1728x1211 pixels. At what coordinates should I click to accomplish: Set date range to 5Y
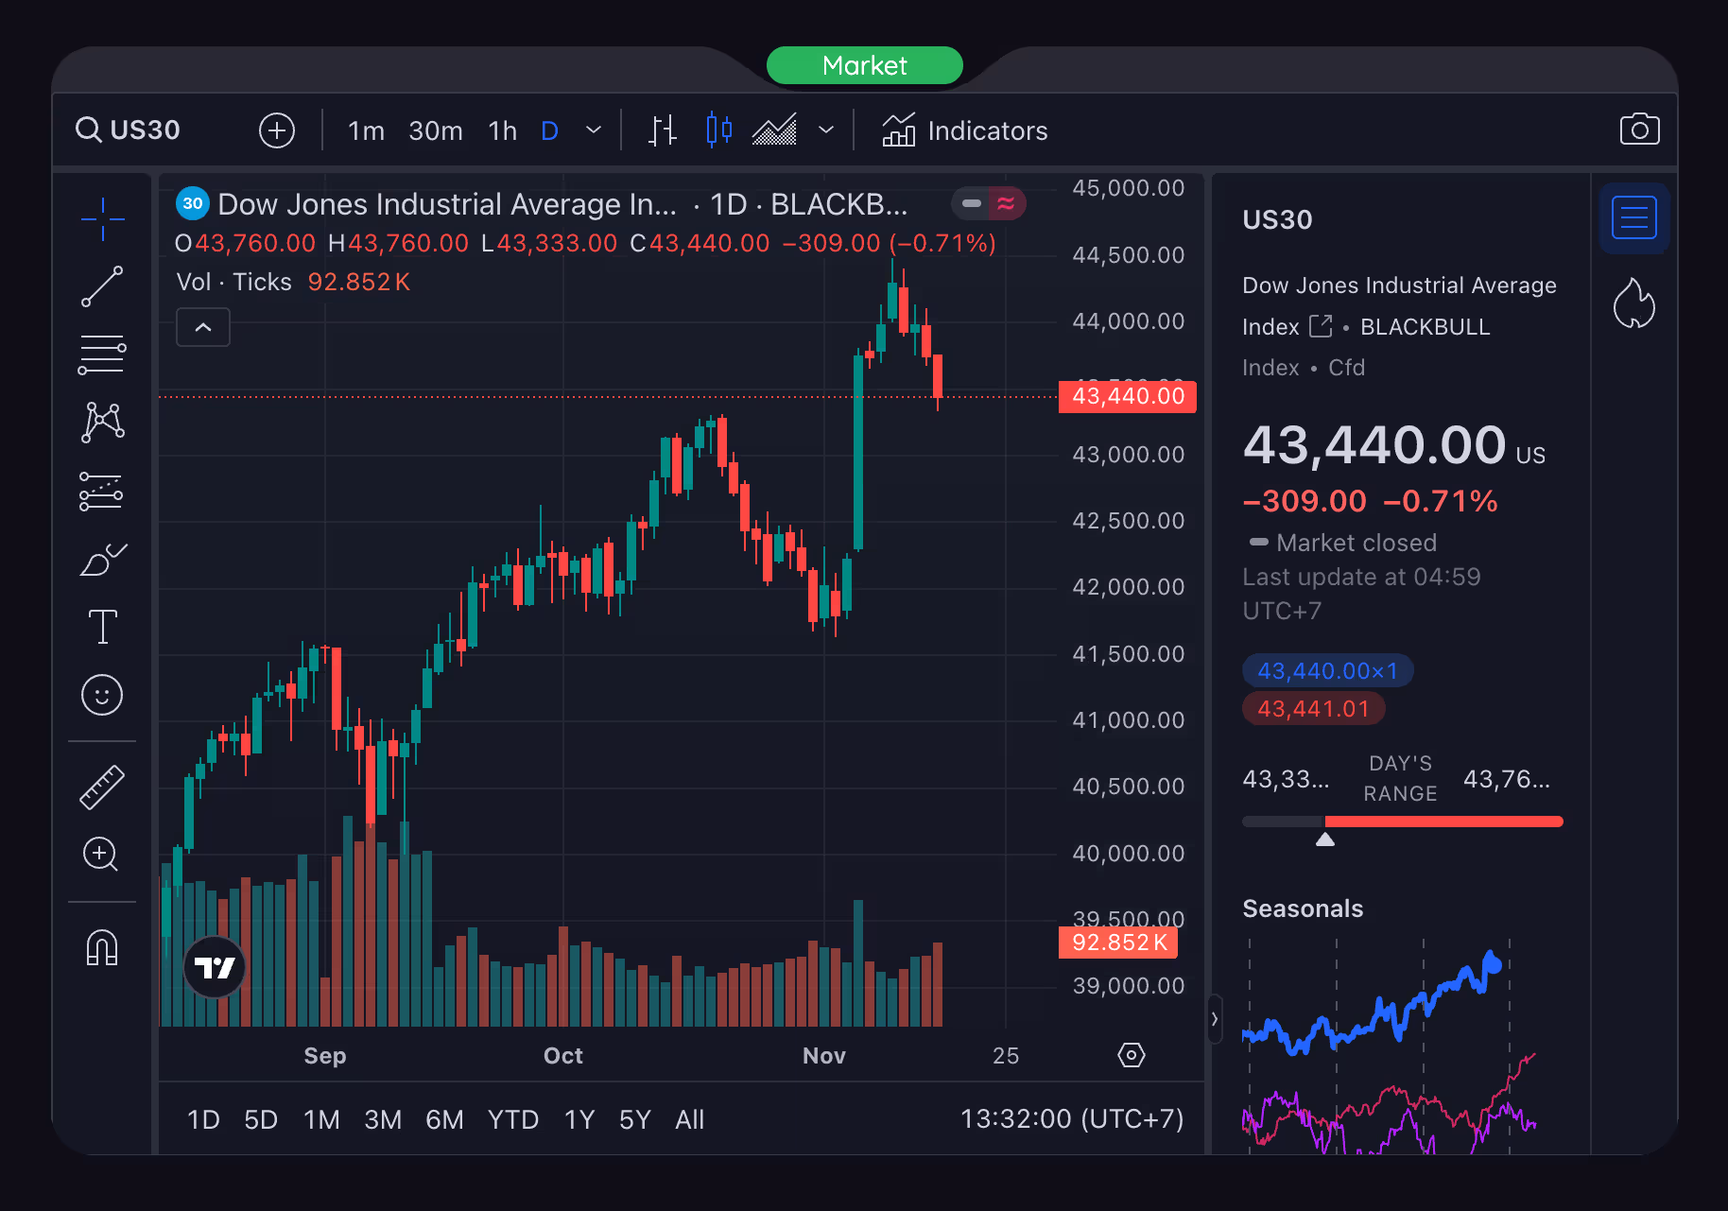[635, 1120]
